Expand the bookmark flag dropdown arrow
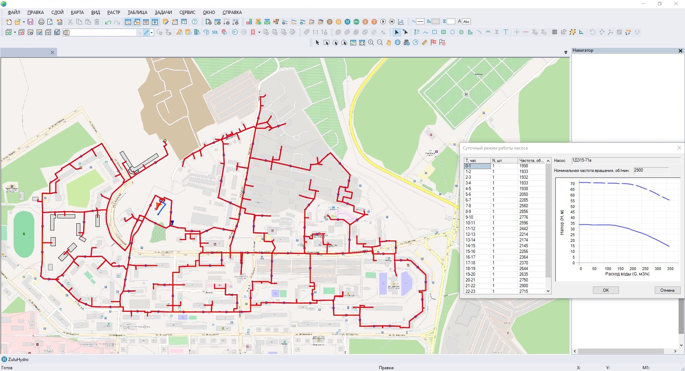This screenshot has height=371, width=685. 259,32
